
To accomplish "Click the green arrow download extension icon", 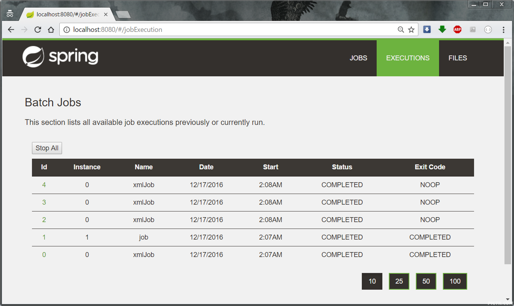I will pos(442,29).
